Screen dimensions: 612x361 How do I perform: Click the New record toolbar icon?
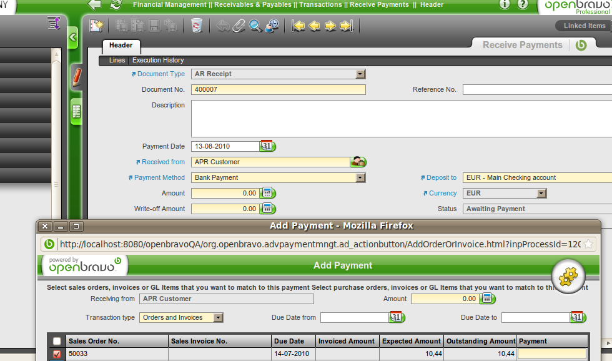point(96,26)
